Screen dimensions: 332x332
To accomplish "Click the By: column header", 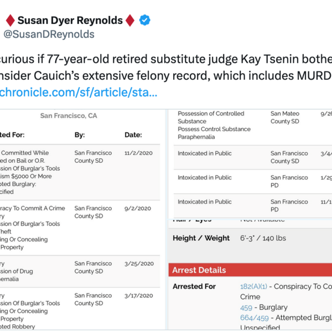I will [80, 135].
